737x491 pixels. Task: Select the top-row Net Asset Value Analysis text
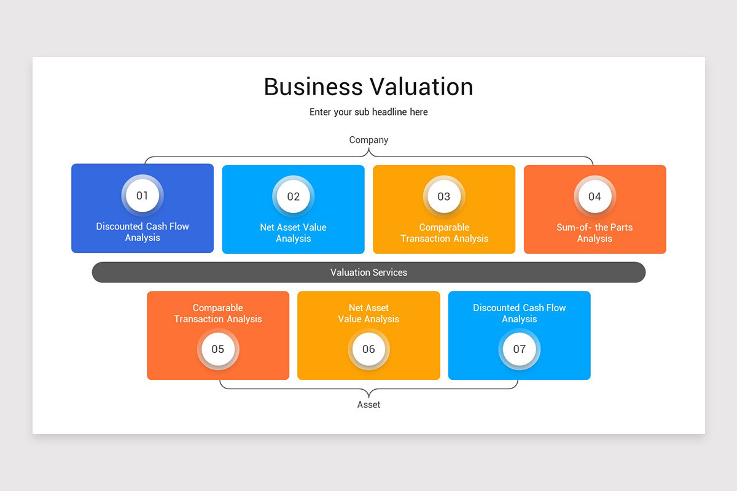tap(293, 233)
